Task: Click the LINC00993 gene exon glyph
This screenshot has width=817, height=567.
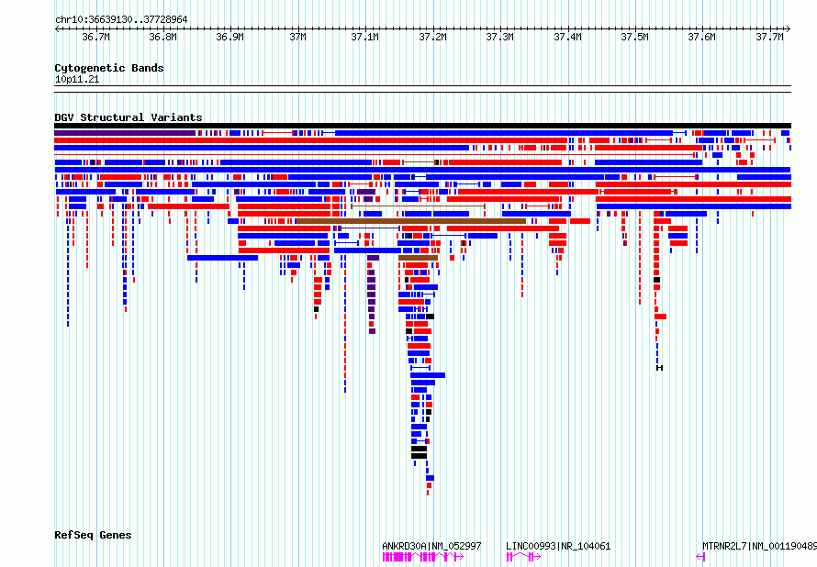Action: [x=523, y=557]
